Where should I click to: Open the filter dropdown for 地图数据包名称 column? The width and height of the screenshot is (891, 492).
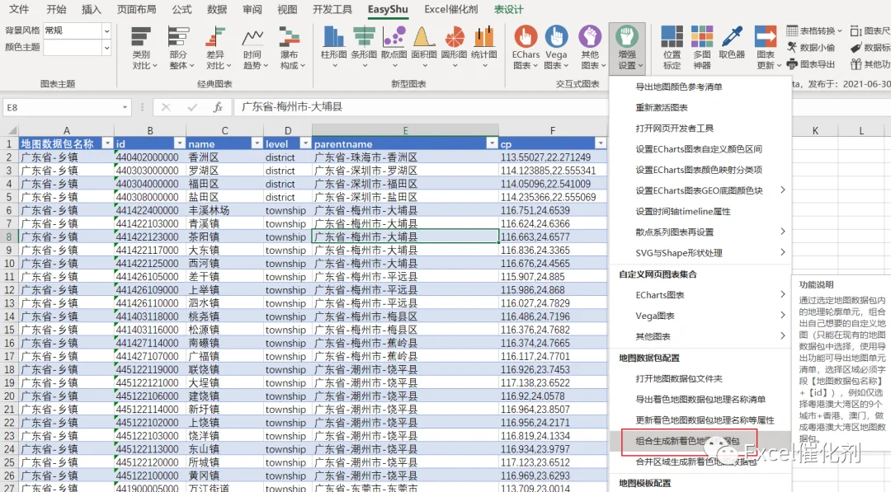tap(106, 143)
